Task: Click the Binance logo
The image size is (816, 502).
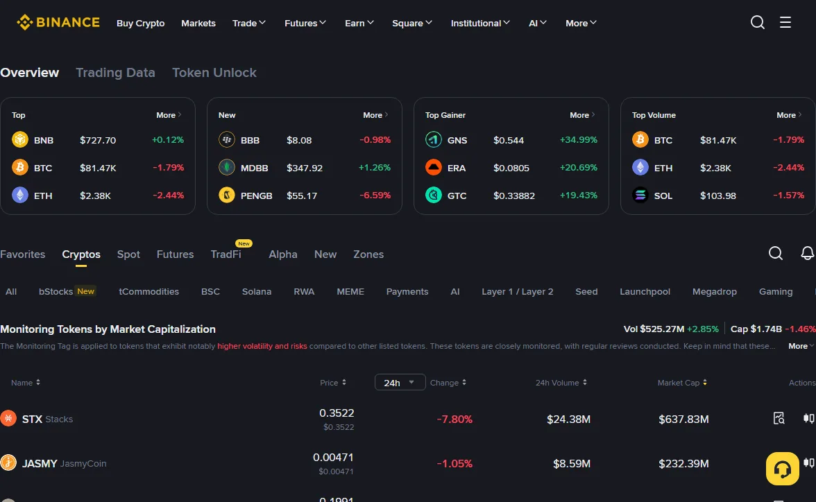Action: pos(58,22)
